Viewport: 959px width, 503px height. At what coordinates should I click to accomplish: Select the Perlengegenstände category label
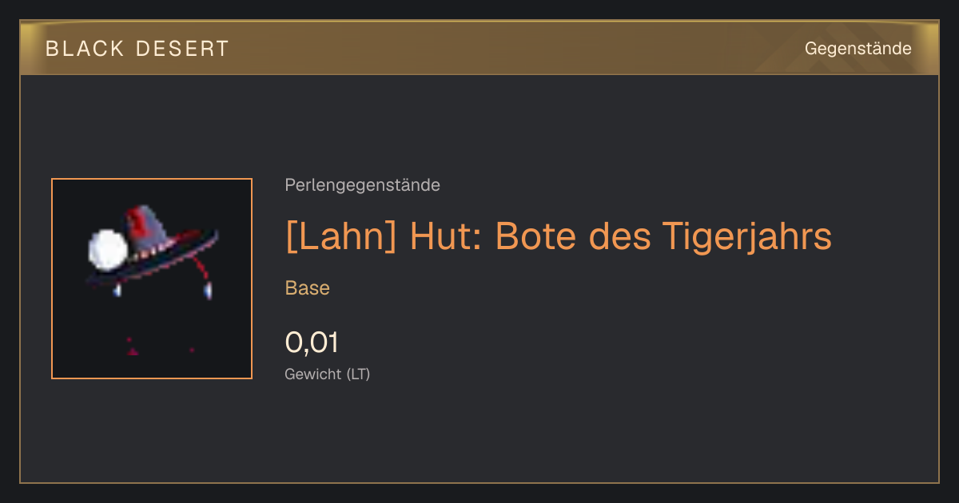362,185
